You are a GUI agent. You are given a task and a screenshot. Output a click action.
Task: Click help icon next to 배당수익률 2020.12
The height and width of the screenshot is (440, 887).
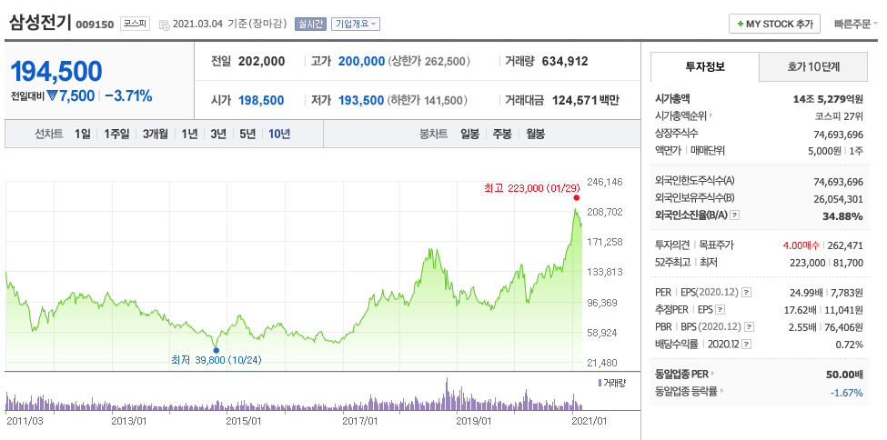click(x=746, y=344)
